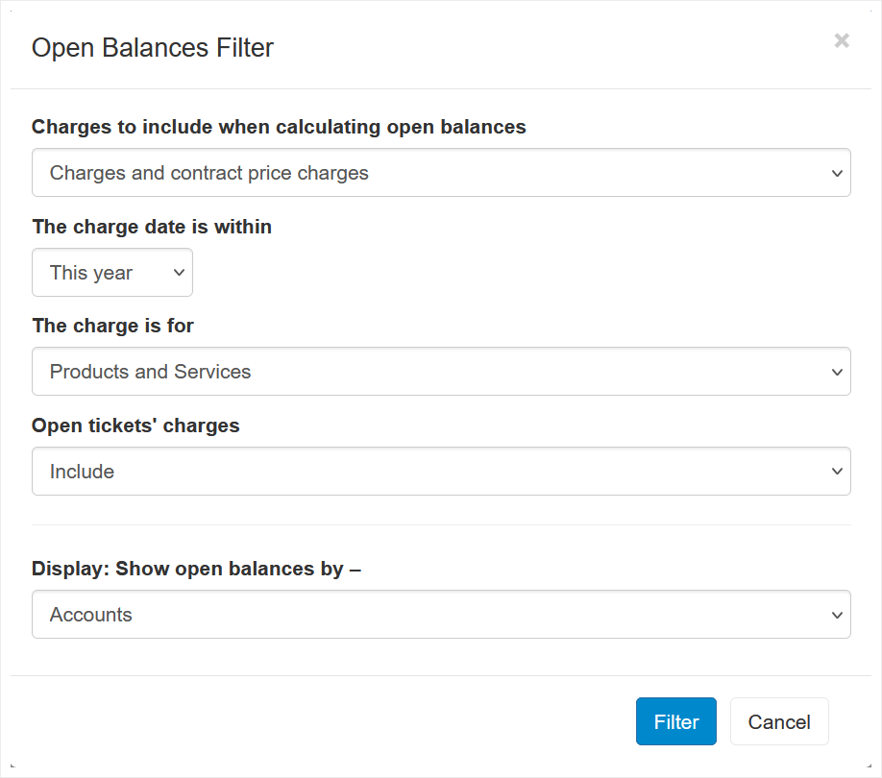The height and width of the screenshot is (778, 882).
Task: Open the charges to include dropdown
Action: coord(441,173)
